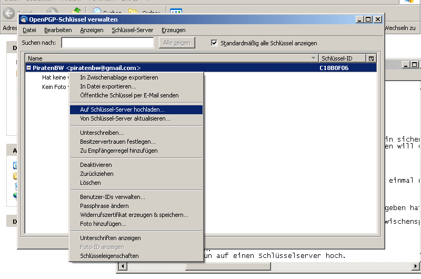Choose In Zwischenablage exportieren
The height and width of the screenshot is (279, 421).
136,77
